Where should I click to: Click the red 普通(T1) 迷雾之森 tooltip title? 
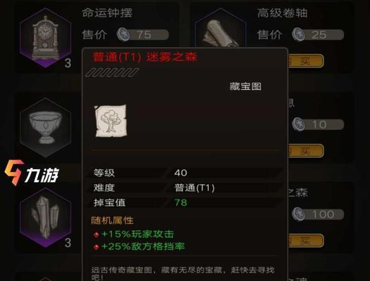(145, 57)
